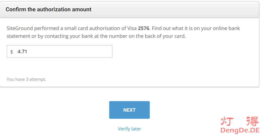Click the "back of your card" text

click(x=165, y=36)
